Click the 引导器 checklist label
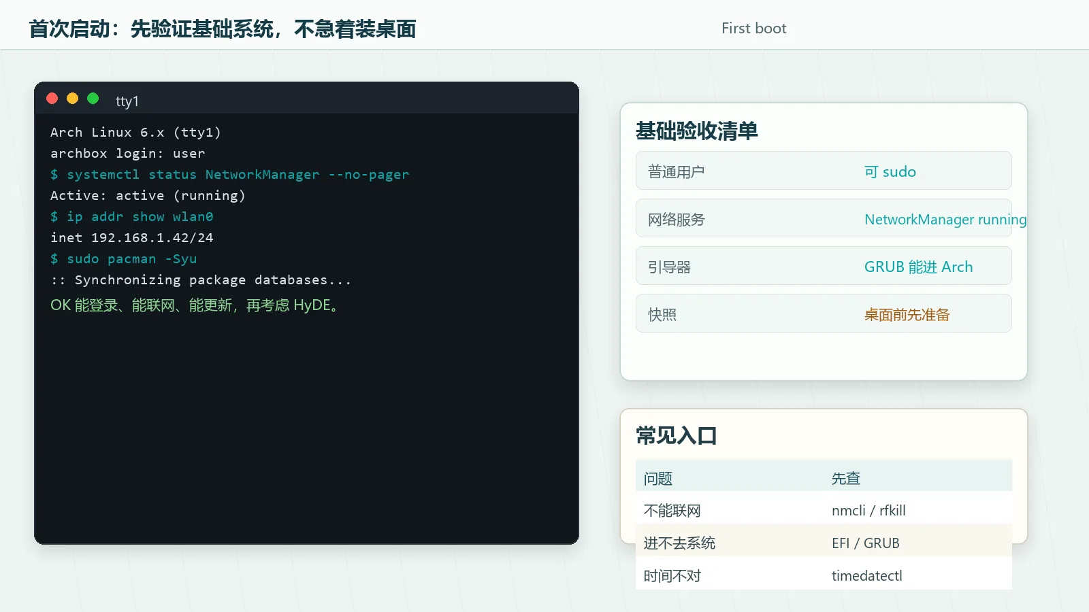Screen dimensions: 1089x612 click(669, 267)
